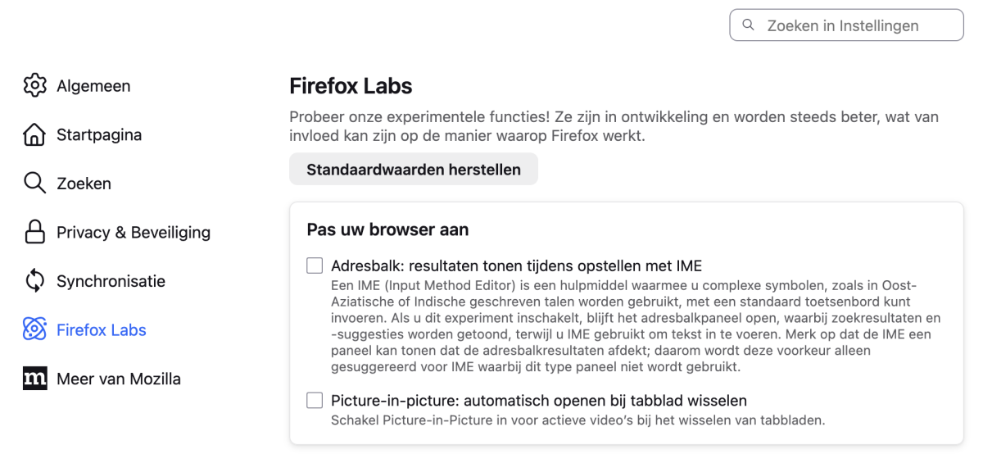Enable the Adresbalk IME results checkbox
983x472 pixels.
coord(315,265)
